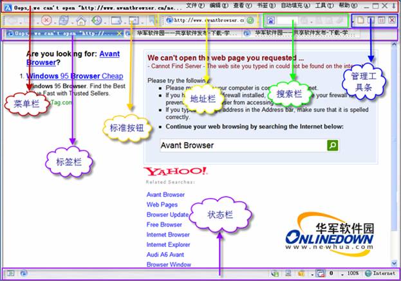Open the 书签(B) menu

click(266, 5)
